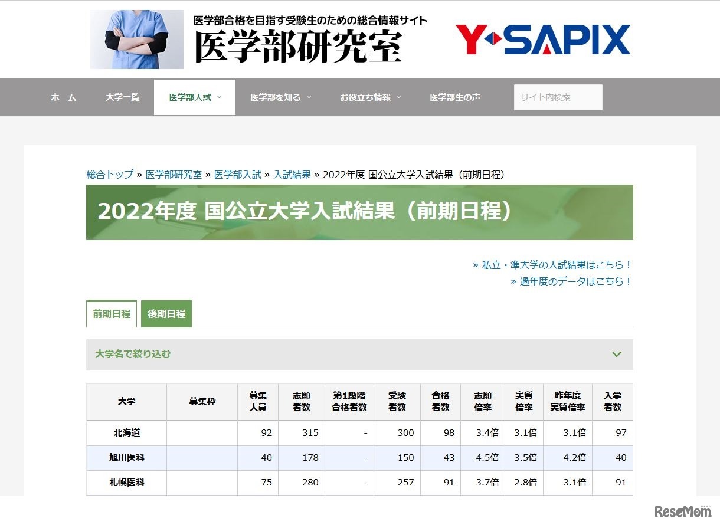
Task: Click the サイト内検索 search field
Action: pyautogui.click(x=558, y=97)
